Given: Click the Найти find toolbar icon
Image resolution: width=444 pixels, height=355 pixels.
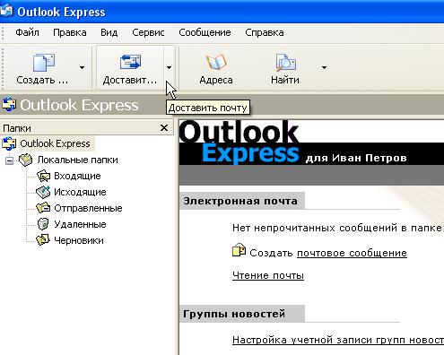Looking at the screenshot, I should pyautogui.click(x=285, y=63).
